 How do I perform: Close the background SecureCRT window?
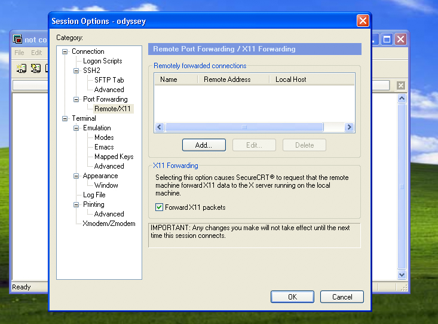[400, 39]
